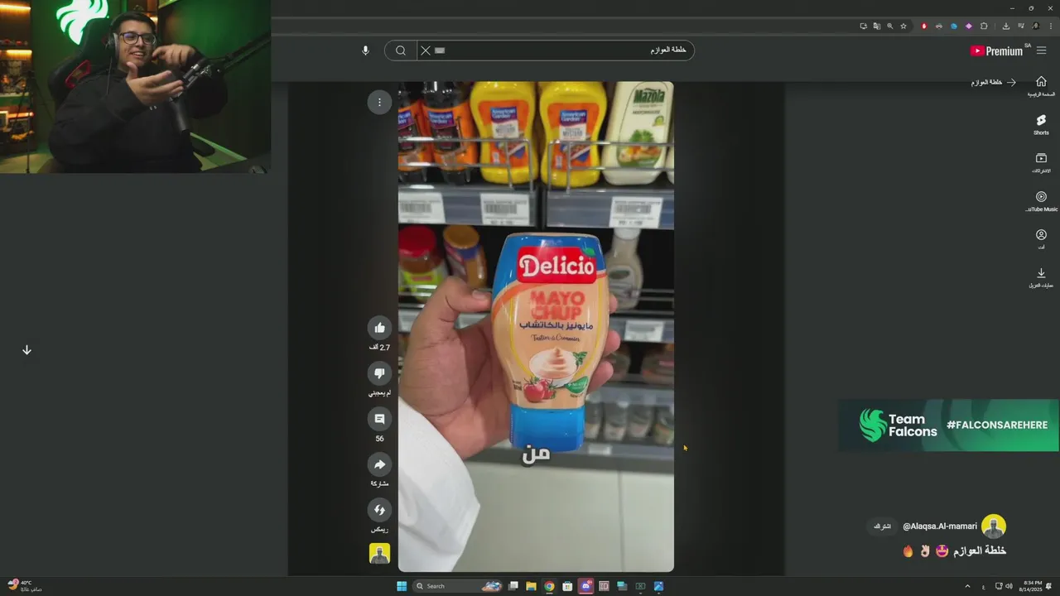The image size is (1060, 596).
Task: Remix this Short with the lightning icon
Action: 379,510
